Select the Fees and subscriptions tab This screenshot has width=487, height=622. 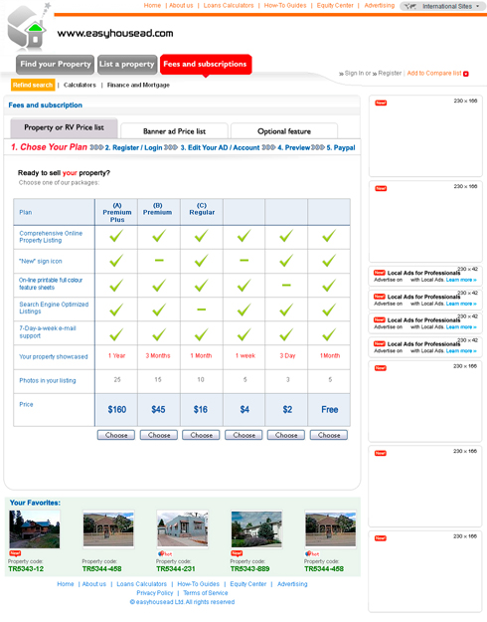[206, 65]
